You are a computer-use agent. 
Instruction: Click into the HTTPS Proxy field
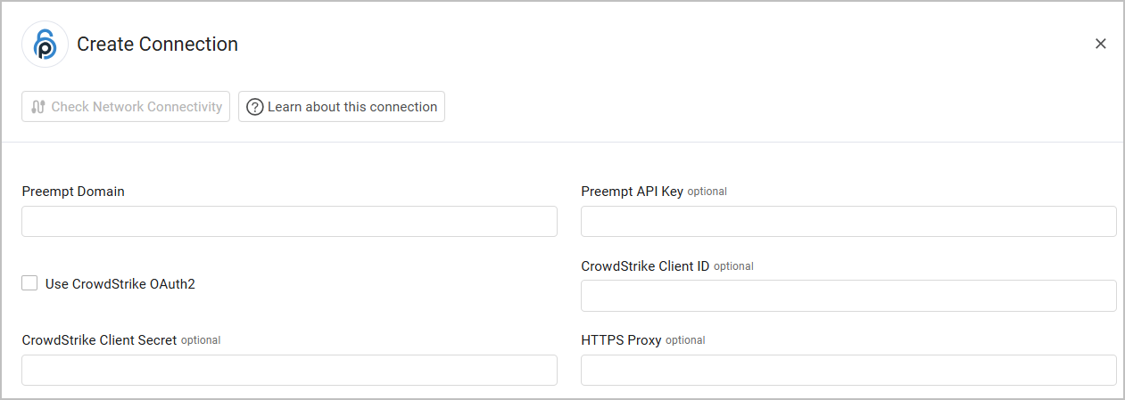(848, 371)
